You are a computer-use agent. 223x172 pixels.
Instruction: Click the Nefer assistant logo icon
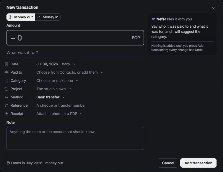153,19
